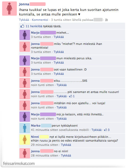
Task: Click Marko's name in the comment
Action: click(36, 126)
